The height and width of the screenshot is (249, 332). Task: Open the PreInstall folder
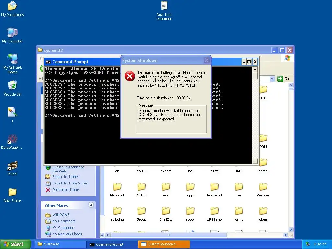(215, 190)
